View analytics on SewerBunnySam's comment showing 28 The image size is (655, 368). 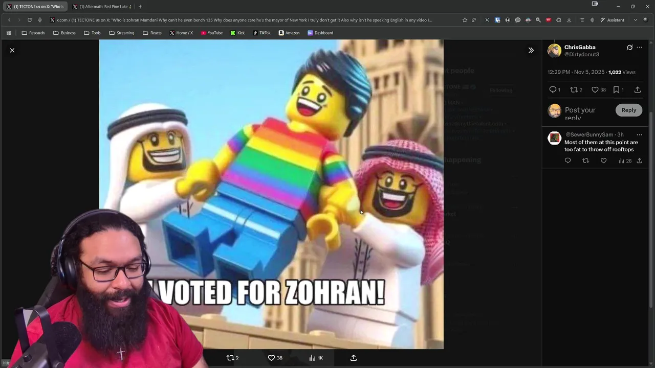tap(625, 160)
